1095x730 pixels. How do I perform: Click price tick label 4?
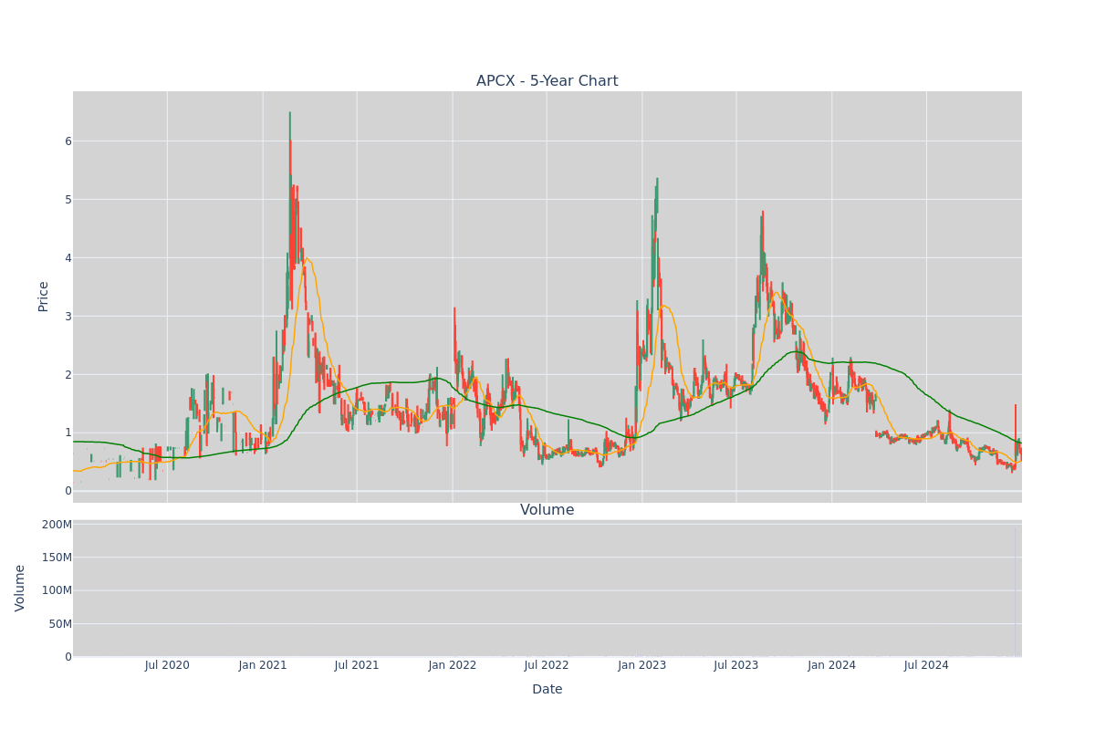[68, 258]
